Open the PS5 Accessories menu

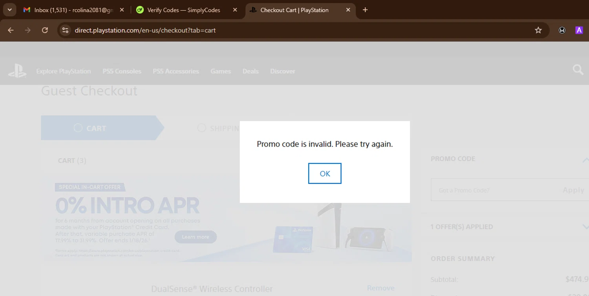(x=176, y=71)
